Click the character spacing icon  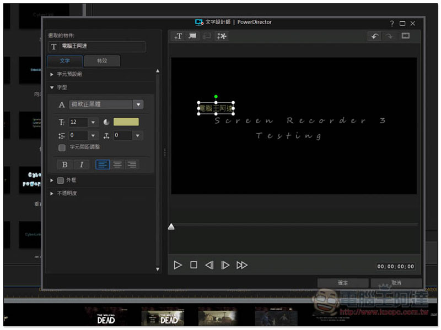(106, 136)
